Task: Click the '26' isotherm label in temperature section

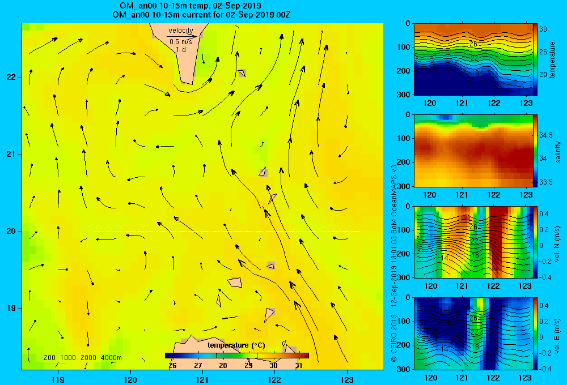Action: click(x=473, y=44)
